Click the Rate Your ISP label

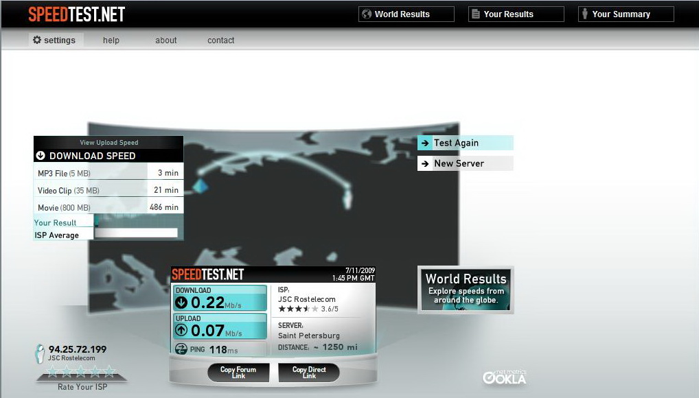pos(82,387)
